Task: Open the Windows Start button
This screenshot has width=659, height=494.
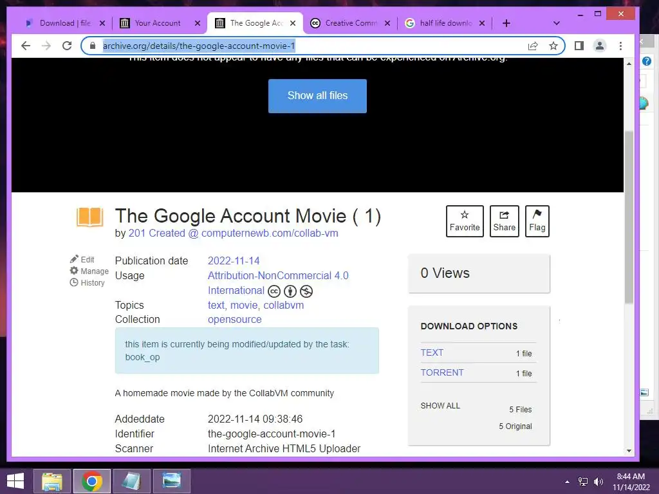Action: 15,481
